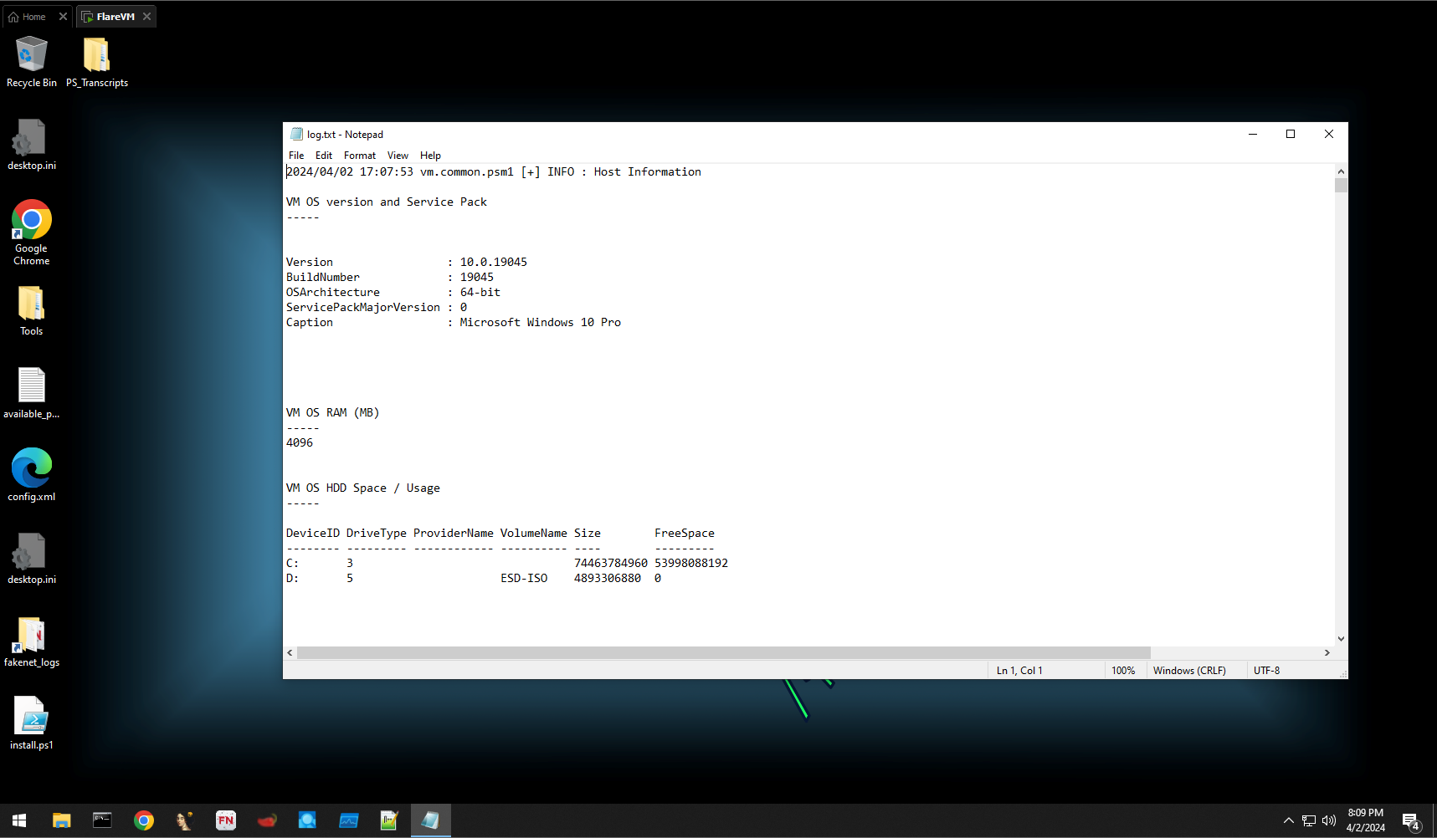The width and height of the screenshot is (1437, 838).
Task: Open the blue magnifier monitor taskbar app
Action: (x=307, y=820)
